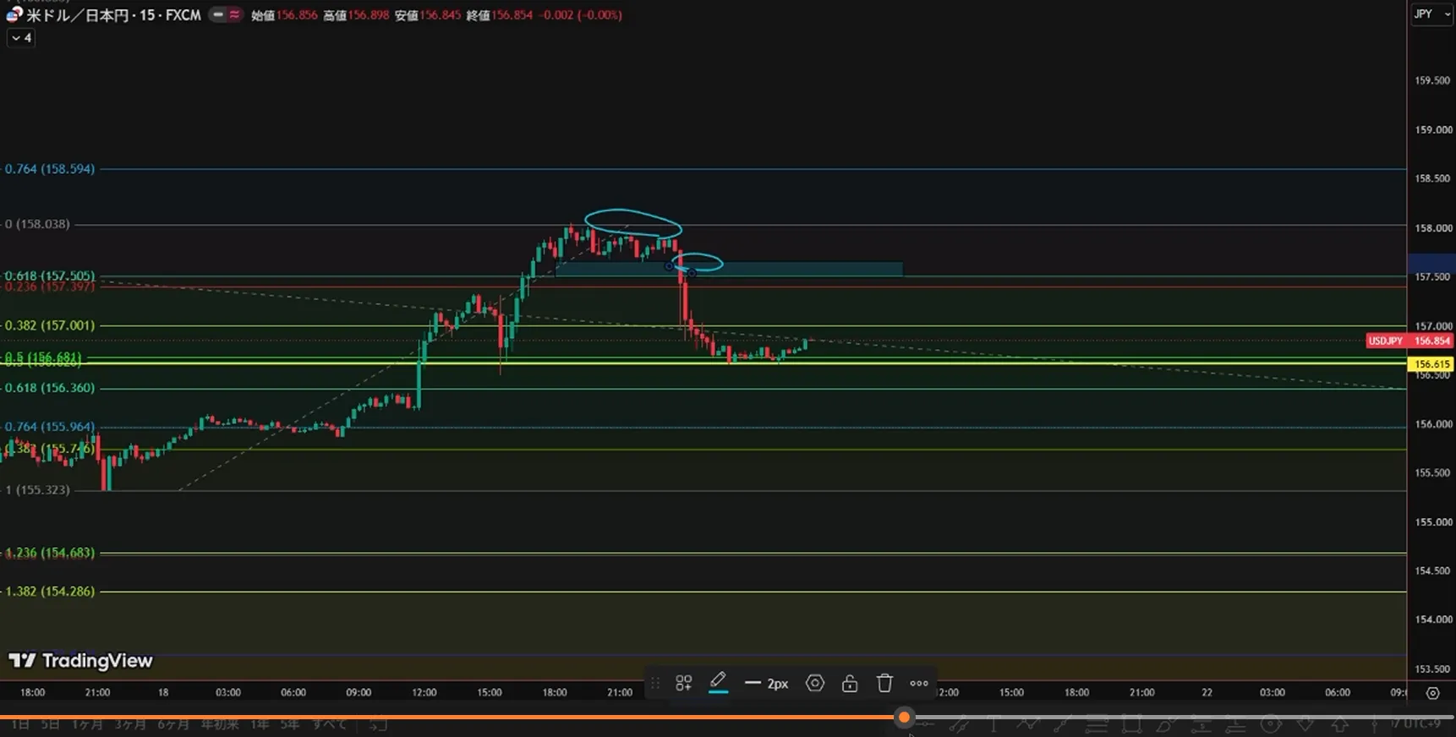This screenshot has width=1456, height=737.
Task: Click the USDJPY 156.854 current price tag
Action: (1409, 341)
